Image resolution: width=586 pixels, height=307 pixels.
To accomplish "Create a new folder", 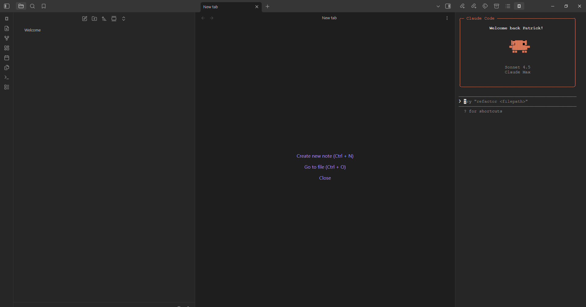I will click(94, 19).
